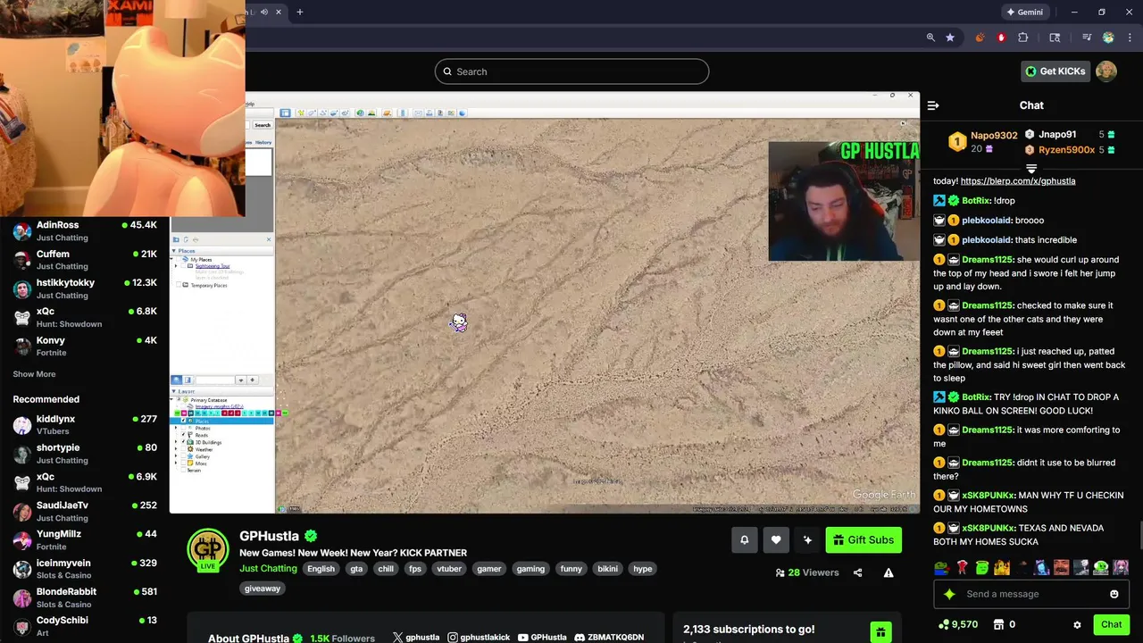The width and height of the screenshot is (1143, 643).
Task: Open gphustlakick Instagram link
Action: [479, 638]
